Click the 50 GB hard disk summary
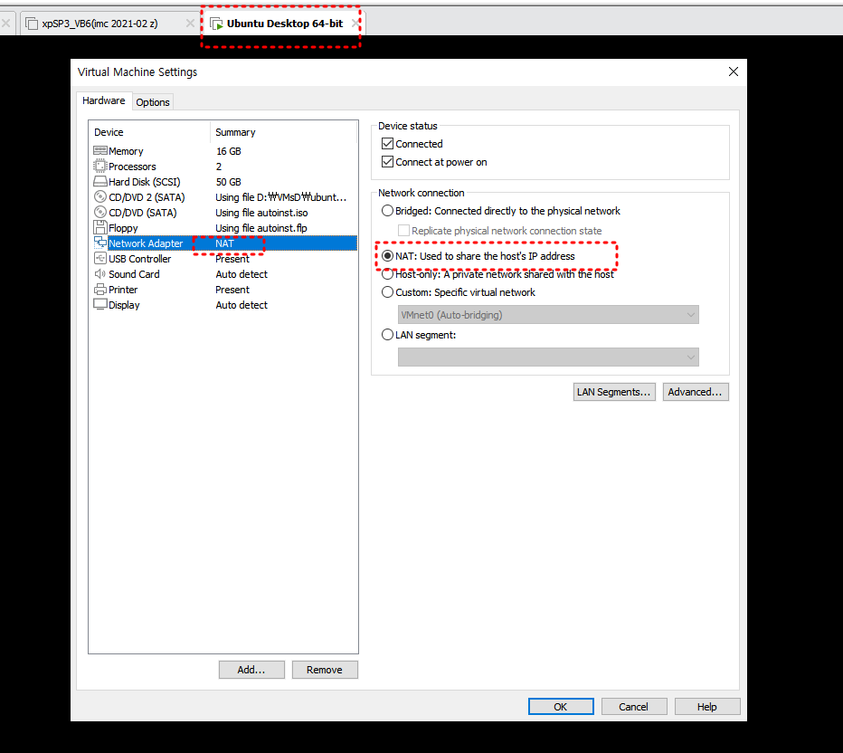This screenshot has height=753, width=843. pos(229,182)
